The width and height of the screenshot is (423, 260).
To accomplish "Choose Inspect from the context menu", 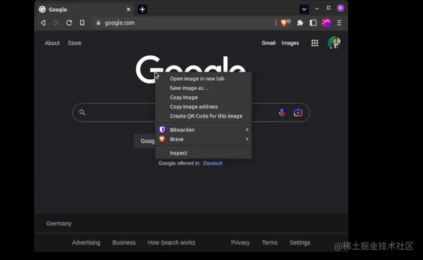I will [x=203, y=153].
